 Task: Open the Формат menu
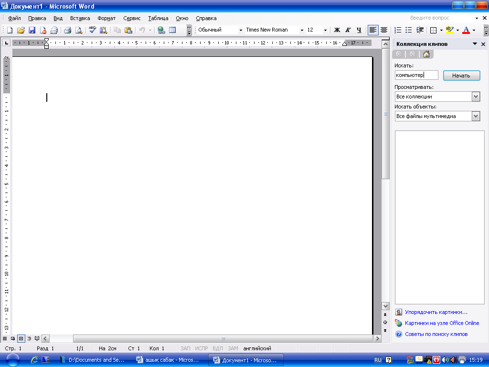(x=106, y=18)
